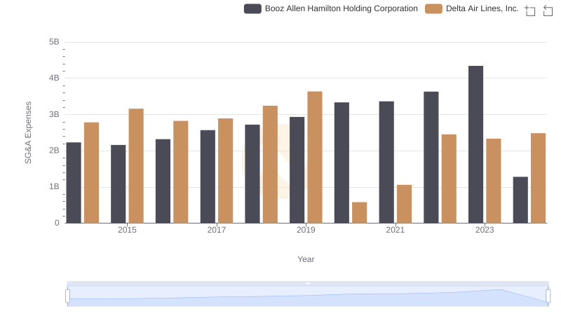Viewport: 561px width, 323px height.
Task: Select the Booz Allen bar for 2020
Action: [x=342, y=163]
